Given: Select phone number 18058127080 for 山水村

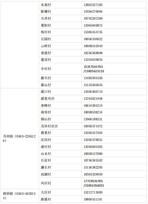Looking at the screenshot, I should pos(93,154).
